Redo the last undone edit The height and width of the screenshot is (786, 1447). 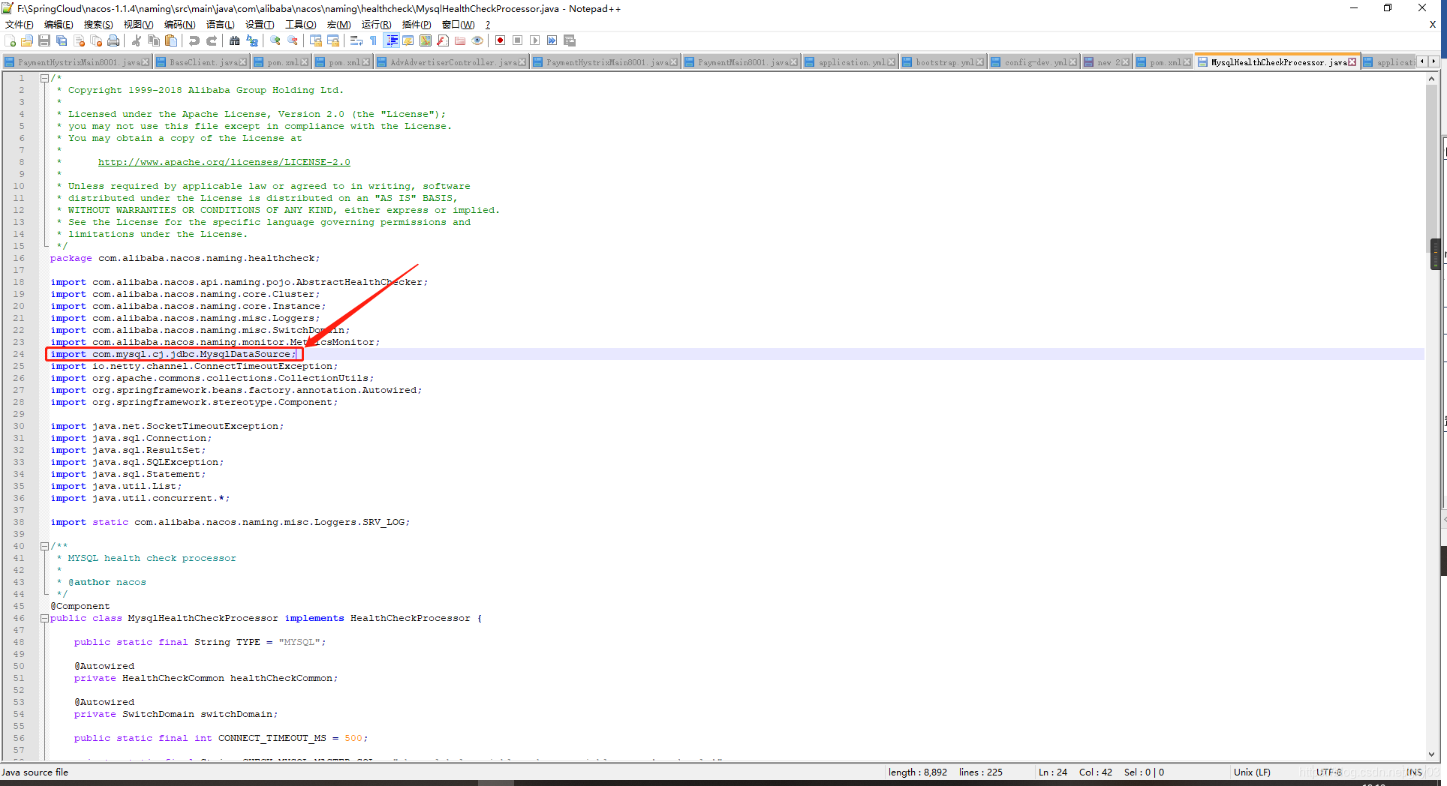tap(212, 40)
